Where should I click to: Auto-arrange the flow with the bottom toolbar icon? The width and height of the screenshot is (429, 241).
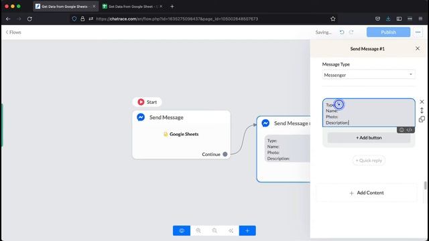click(x=231, y=230)
